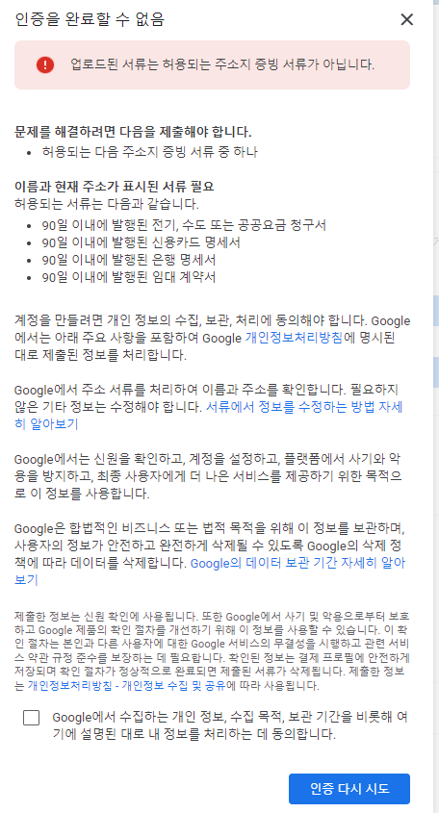Open Google의 데이터 보관 기간 자세히 알아보기 link

pyautogui.click(x=210, y=571)
